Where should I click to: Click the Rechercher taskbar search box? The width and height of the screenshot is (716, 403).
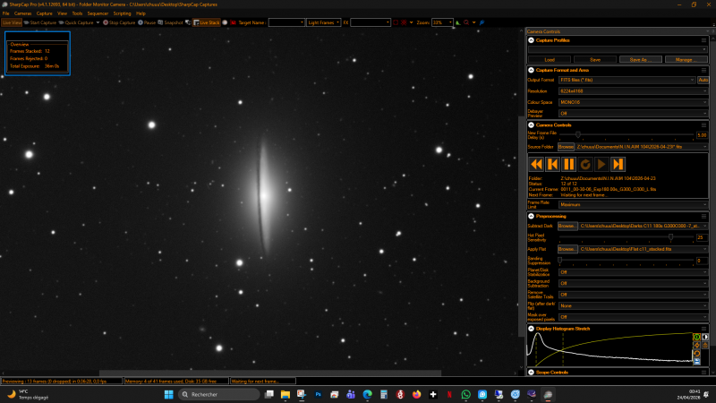point(218,394)
